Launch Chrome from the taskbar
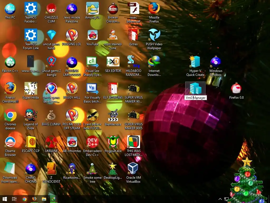 tap(25, 199)
